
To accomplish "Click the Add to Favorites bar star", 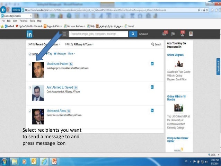I will pos(2,26).
